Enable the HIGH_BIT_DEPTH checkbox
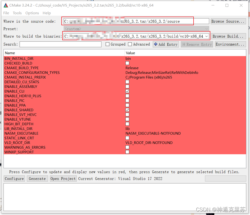 coord(127,124)
